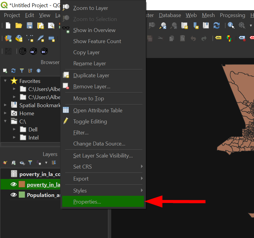Expand the Home node in Browser

tap(5, 113)
